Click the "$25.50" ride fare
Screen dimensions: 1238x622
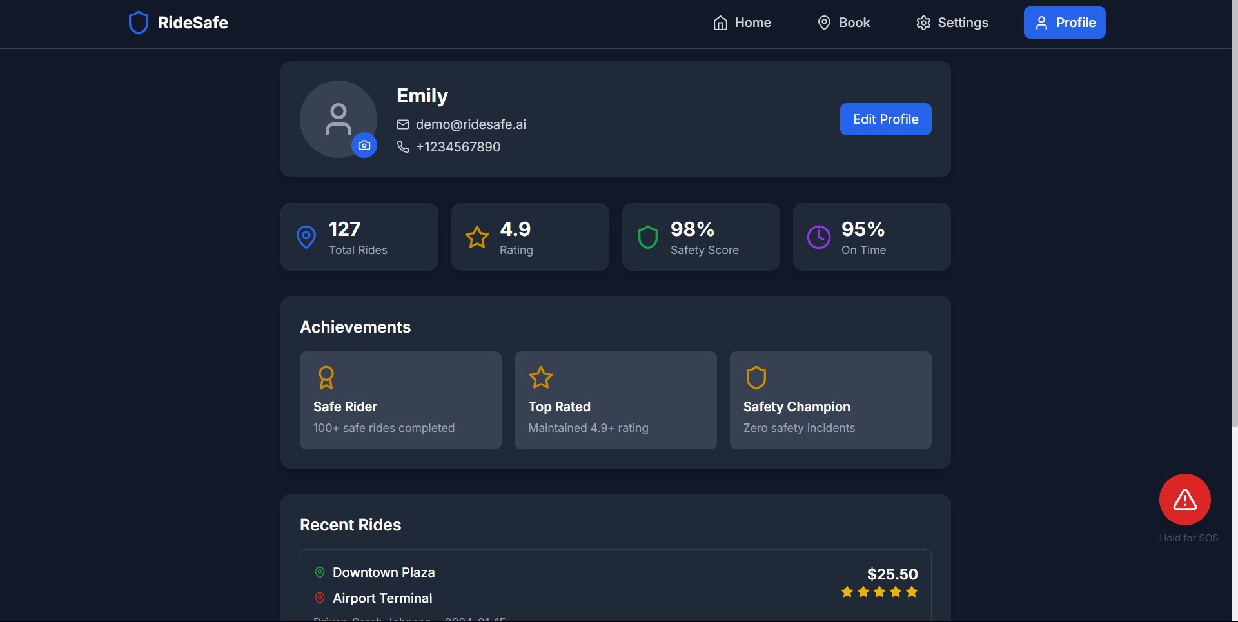tap(892, 574)
